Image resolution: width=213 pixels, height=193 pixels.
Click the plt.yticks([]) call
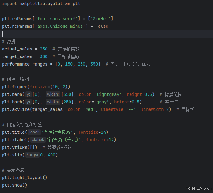click(x=19, y=147)
